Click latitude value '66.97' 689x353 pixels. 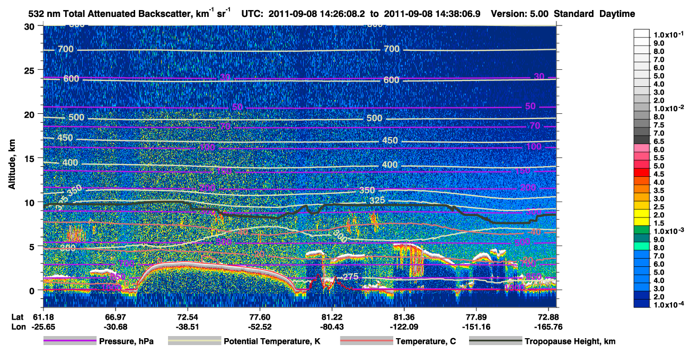115,317
